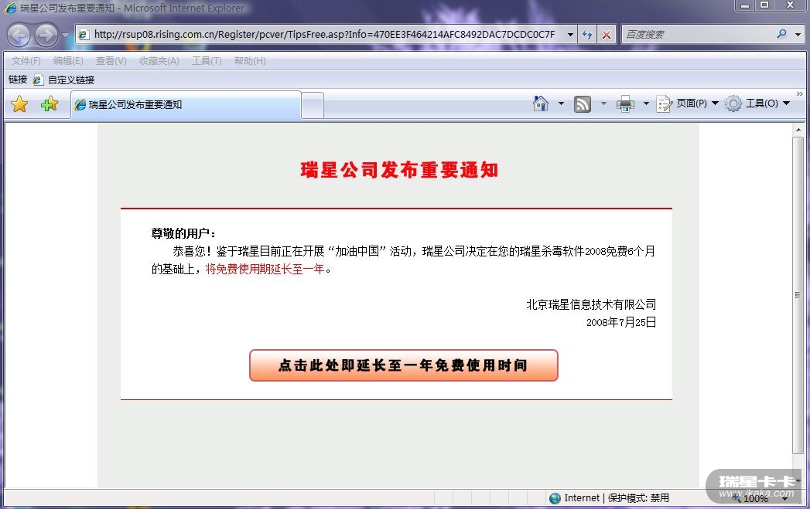Close the Internet Explorer window

click(x=791, y=5)
